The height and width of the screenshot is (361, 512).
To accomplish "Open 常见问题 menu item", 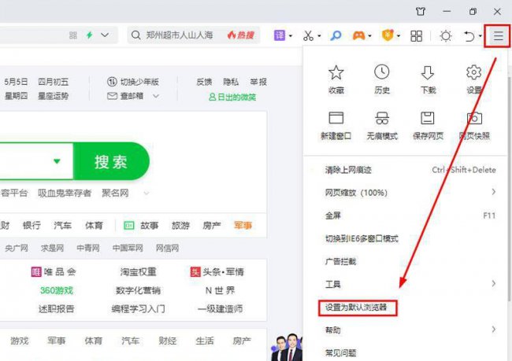I will [x=406, y=352].
